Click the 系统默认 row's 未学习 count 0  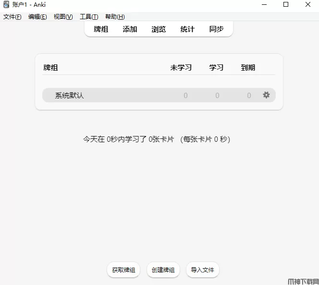185,95
